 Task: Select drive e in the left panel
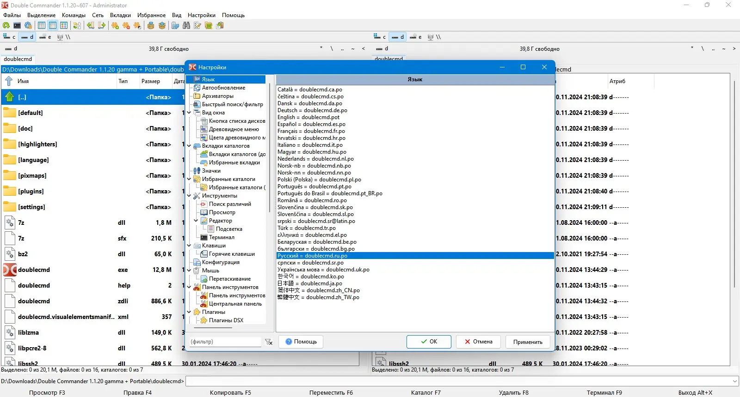[x=45, y=37]
